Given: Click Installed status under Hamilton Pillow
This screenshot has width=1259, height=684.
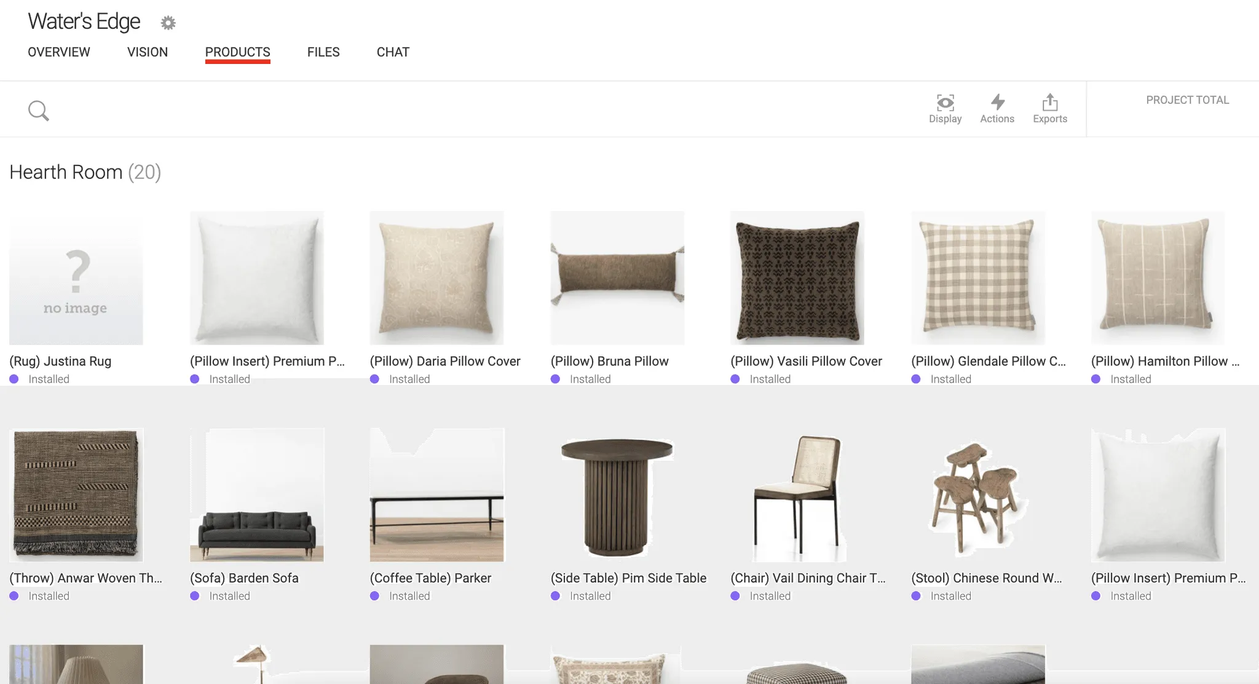Looking at the screenshot, I should (x=1121, y=379).
